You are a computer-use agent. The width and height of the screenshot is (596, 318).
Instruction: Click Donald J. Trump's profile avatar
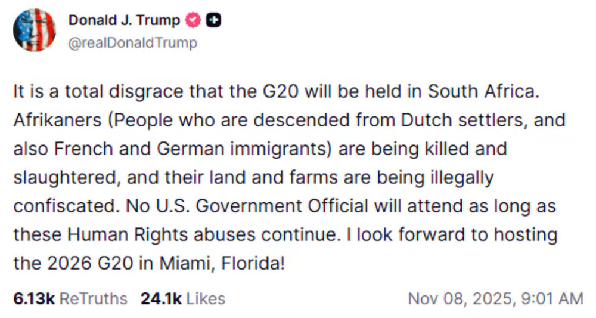[x=34, y=30]
